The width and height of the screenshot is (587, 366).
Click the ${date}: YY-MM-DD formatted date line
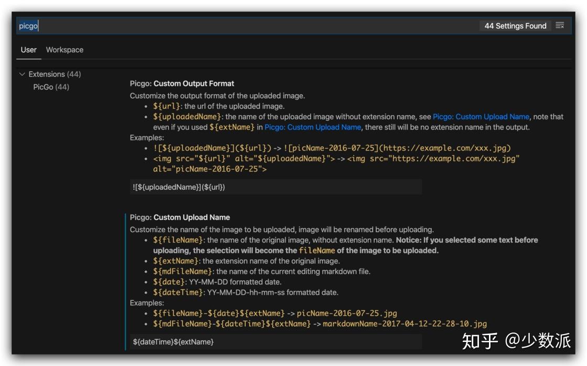click(x=217, y=282)
